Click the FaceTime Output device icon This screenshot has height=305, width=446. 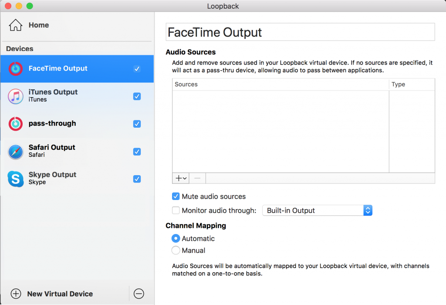tap(15, 68)
